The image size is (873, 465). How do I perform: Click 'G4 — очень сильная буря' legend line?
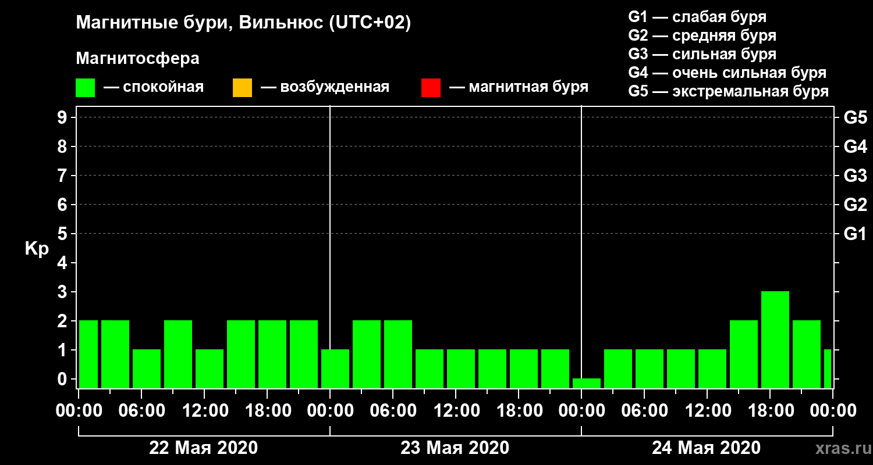point(727,73)
